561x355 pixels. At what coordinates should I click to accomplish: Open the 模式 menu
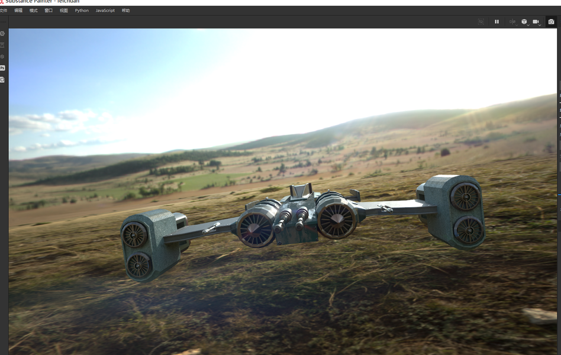pyautogui.click(x=34, y=11)
